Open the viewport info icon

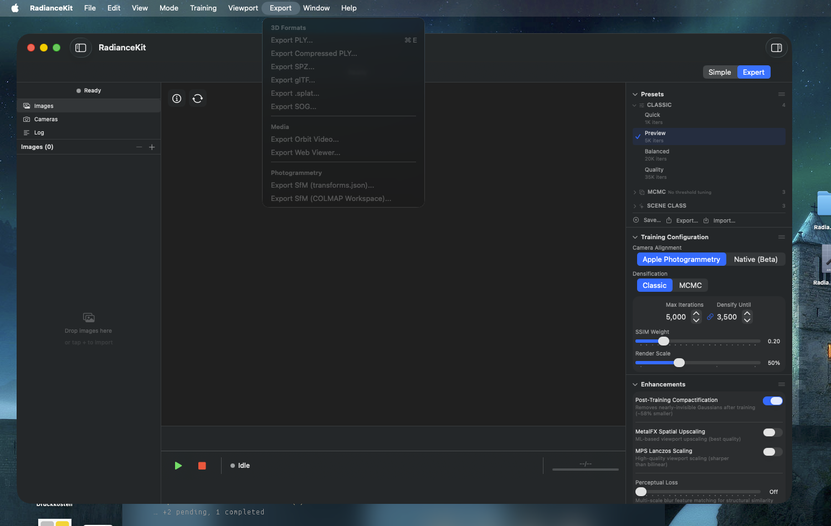click(177, 99)
